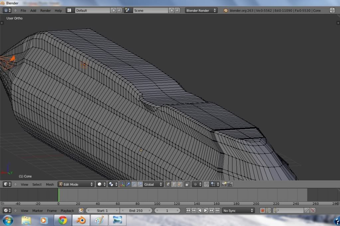Switch to face select mode
Screen dimensions: 340x226
(x=180, y=184)
